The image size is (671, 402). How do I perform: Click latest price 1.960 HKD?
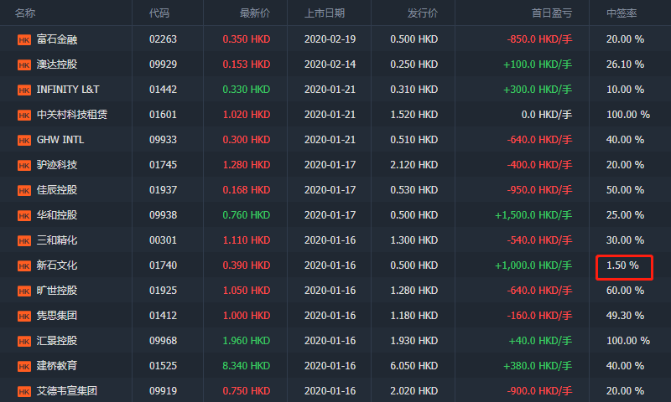(247, 341)
